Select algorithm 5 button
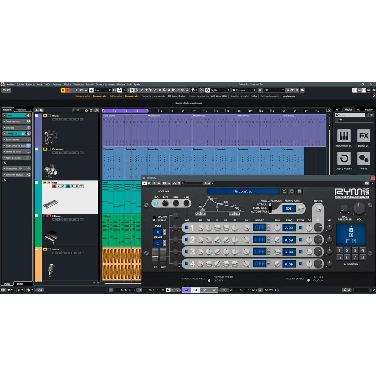This screenshot has width=376, height=376. (x=339, y=257)
